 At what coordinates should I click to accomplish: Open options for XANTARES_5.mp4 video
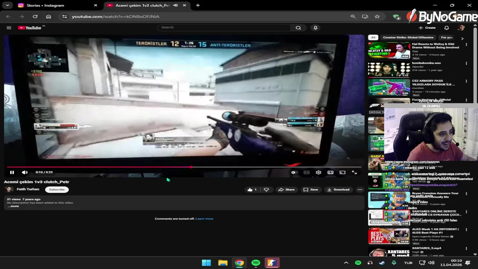[x=466, y=248]
